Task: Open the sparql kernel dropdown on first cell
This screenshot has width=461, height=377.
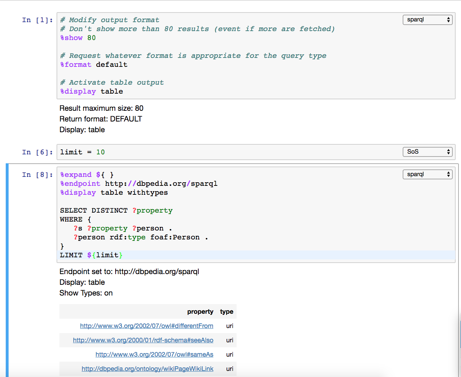Action: click(427, 20)
